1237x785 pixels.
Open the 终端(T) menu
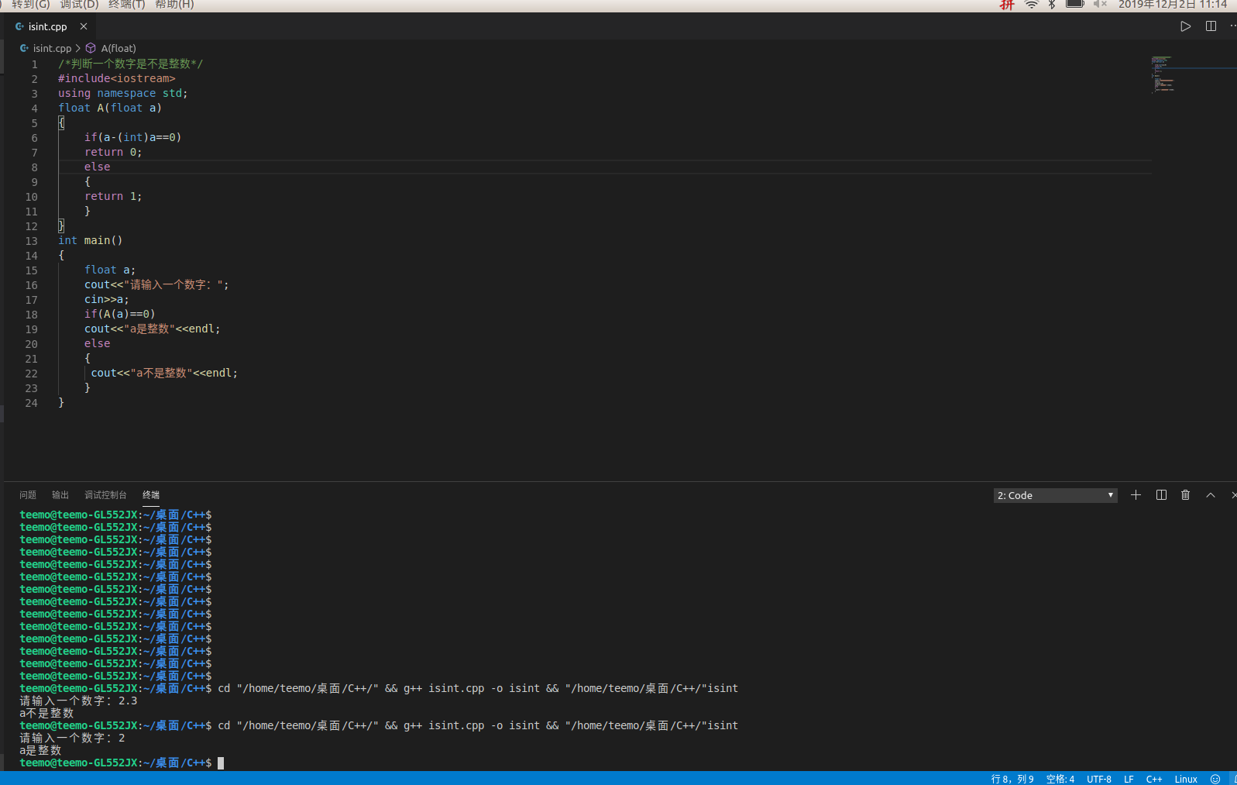pyautogui.click(x=127, y=5)
